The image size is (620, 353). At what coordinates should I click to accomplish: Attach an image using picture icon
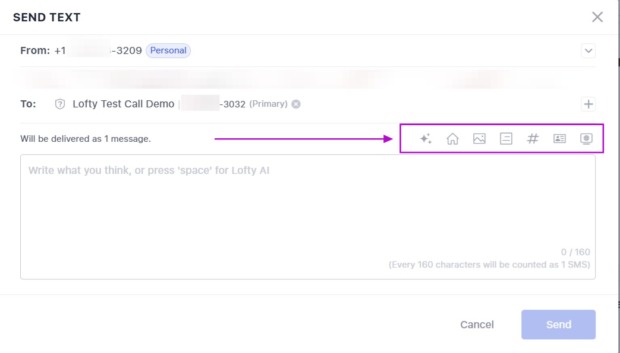tap(479, 139)
